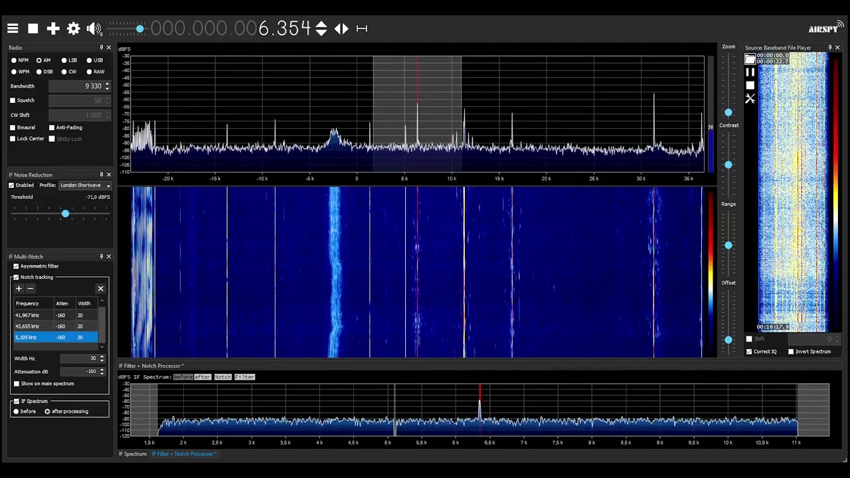The height and width of the screenshot is (478, 850).
Task: Click the volume slider handle
Action: 140,29
